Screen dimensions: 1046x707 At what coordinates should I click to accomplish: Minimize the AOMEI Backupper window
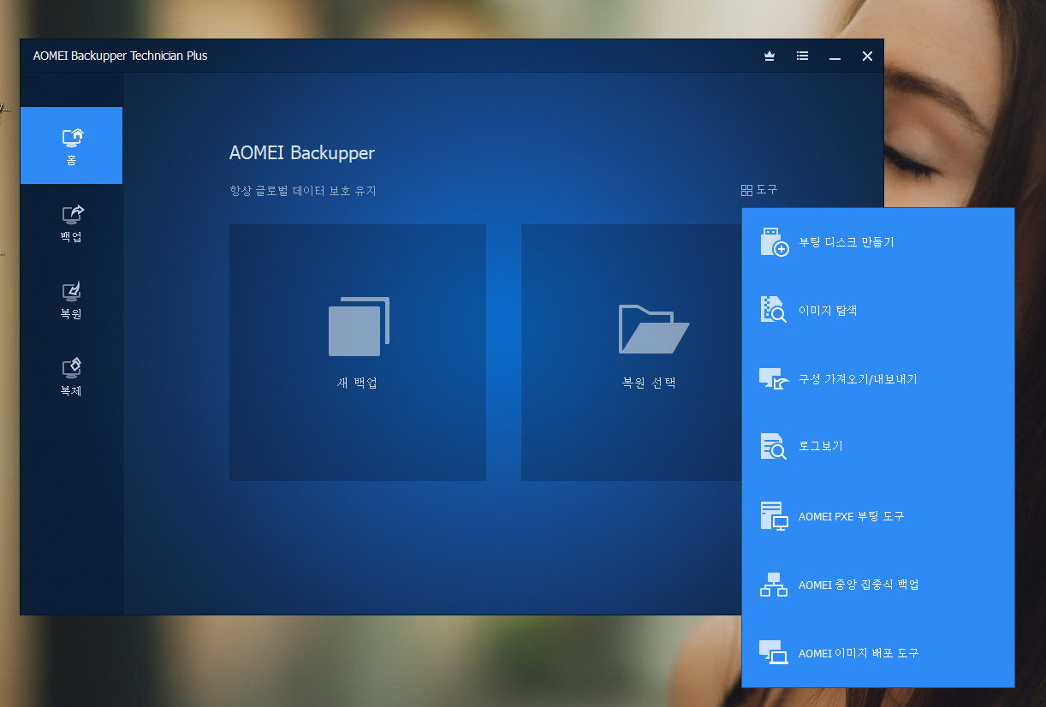point(835,56)
